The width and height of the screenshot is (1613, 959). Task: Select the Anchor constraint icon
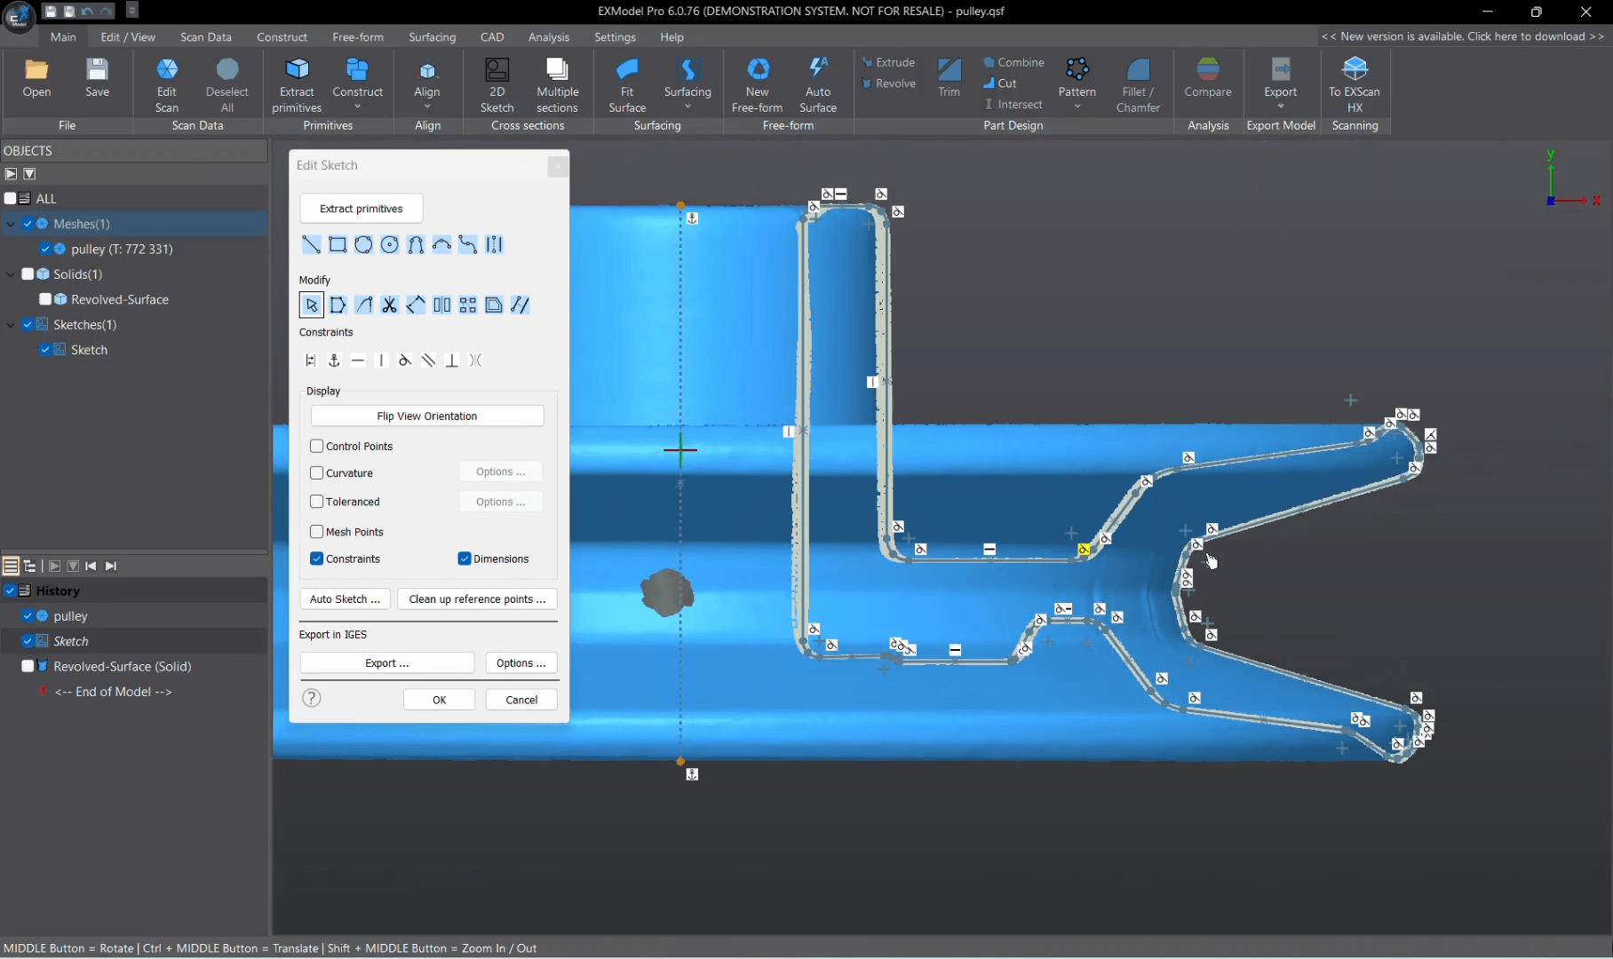click(335, 361)
